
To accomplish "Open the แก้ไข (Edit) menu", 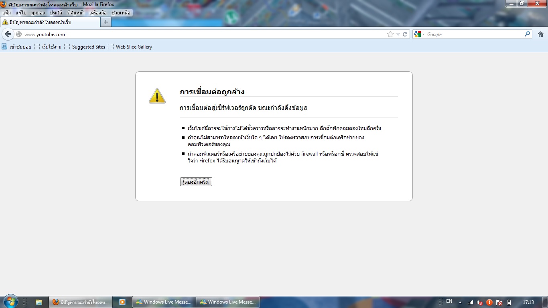I will tap(21, 13).
